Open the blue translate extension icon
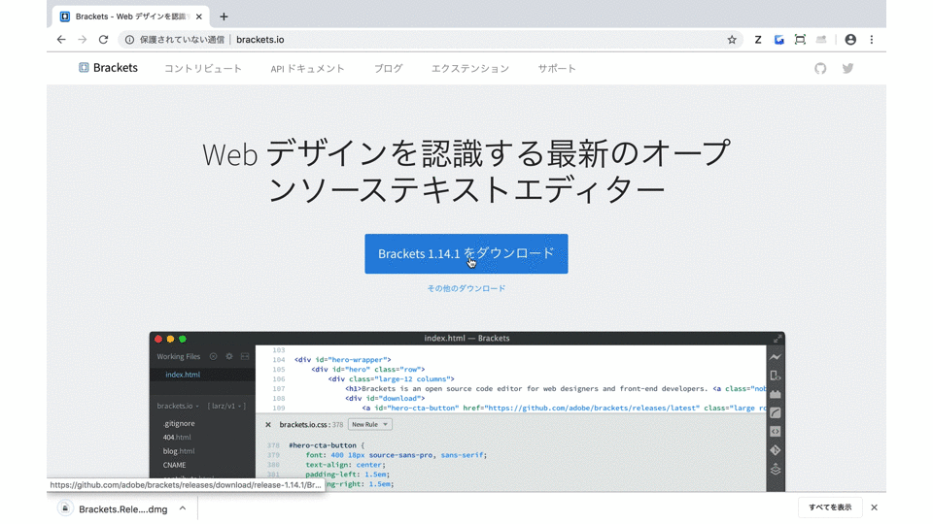 [778, 40]
